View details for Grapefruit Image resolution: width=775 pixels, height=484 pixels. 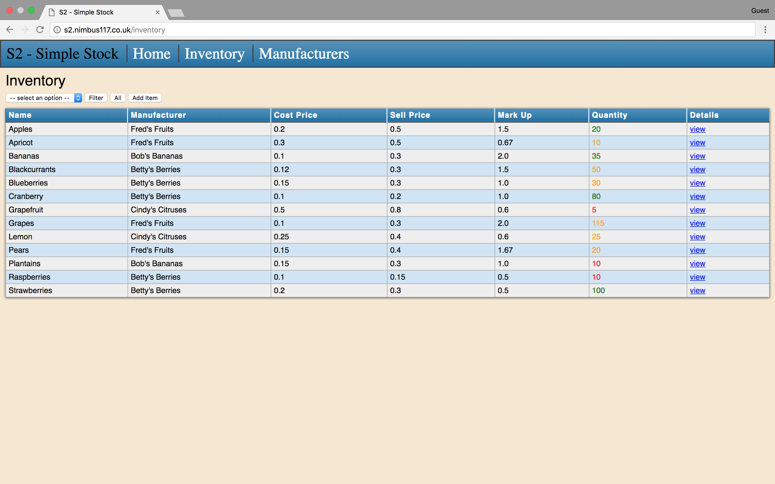697,210
